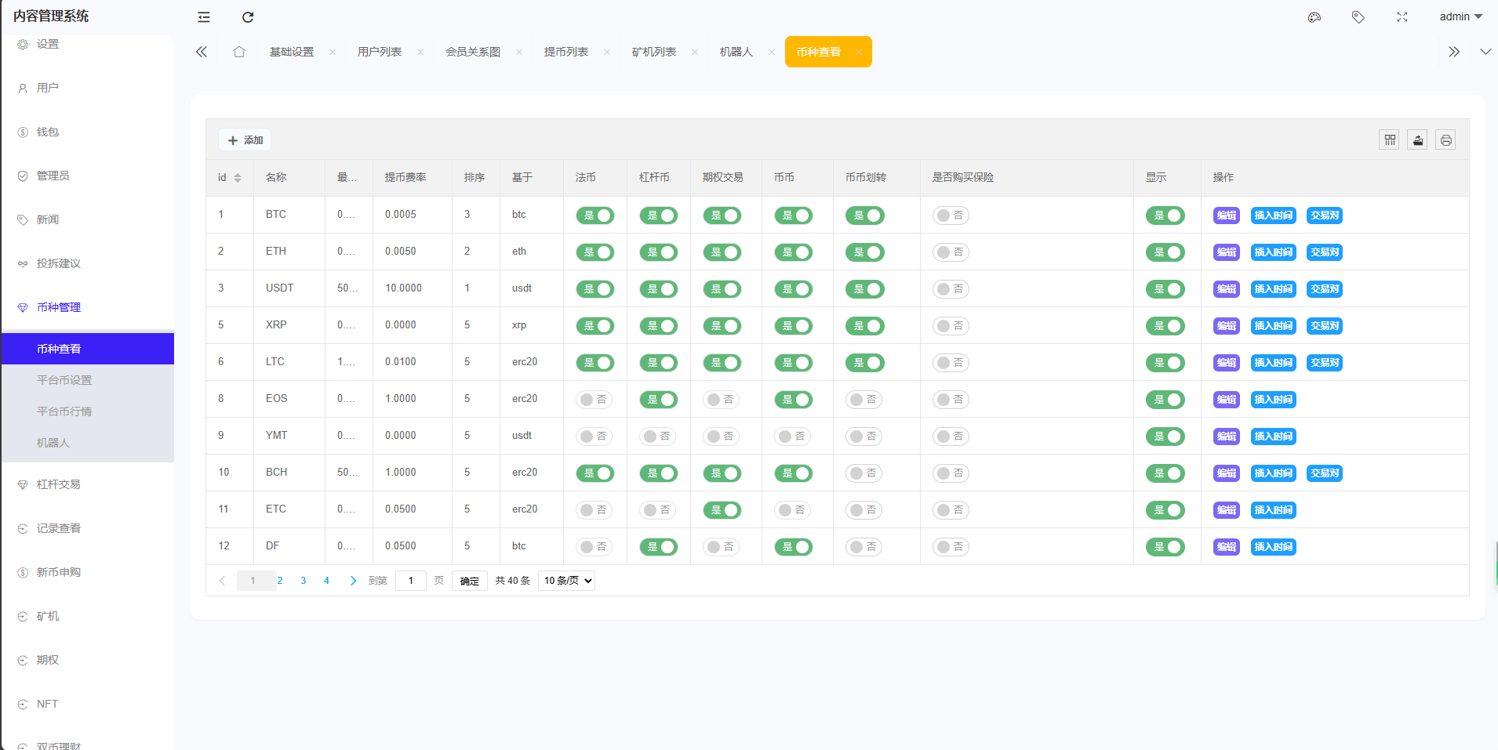Screen dimensions: 1498x750
Task: Click 确定 pagination confirm button
Action: coord(470,581)
